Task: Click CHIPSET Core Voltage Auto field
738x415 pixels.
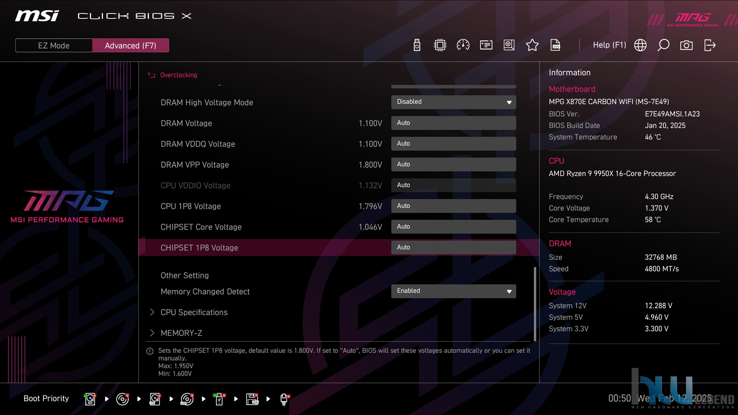Action: click(x=453, y=227)
